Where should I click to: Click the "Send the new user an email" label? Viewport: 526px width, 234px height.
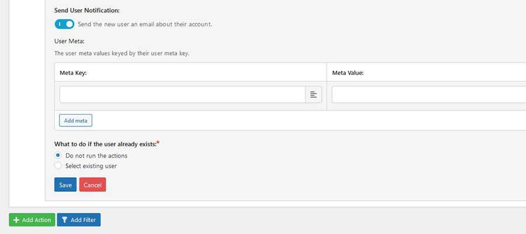coord(144,25)
